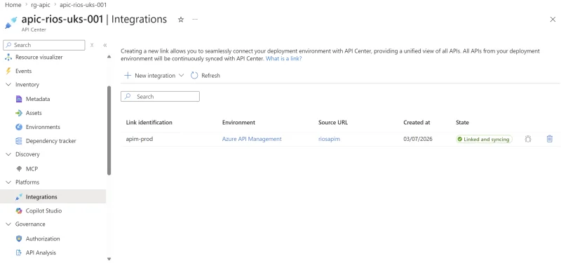Open diagnostics bug icon for apim-prod

coord(528,139)
